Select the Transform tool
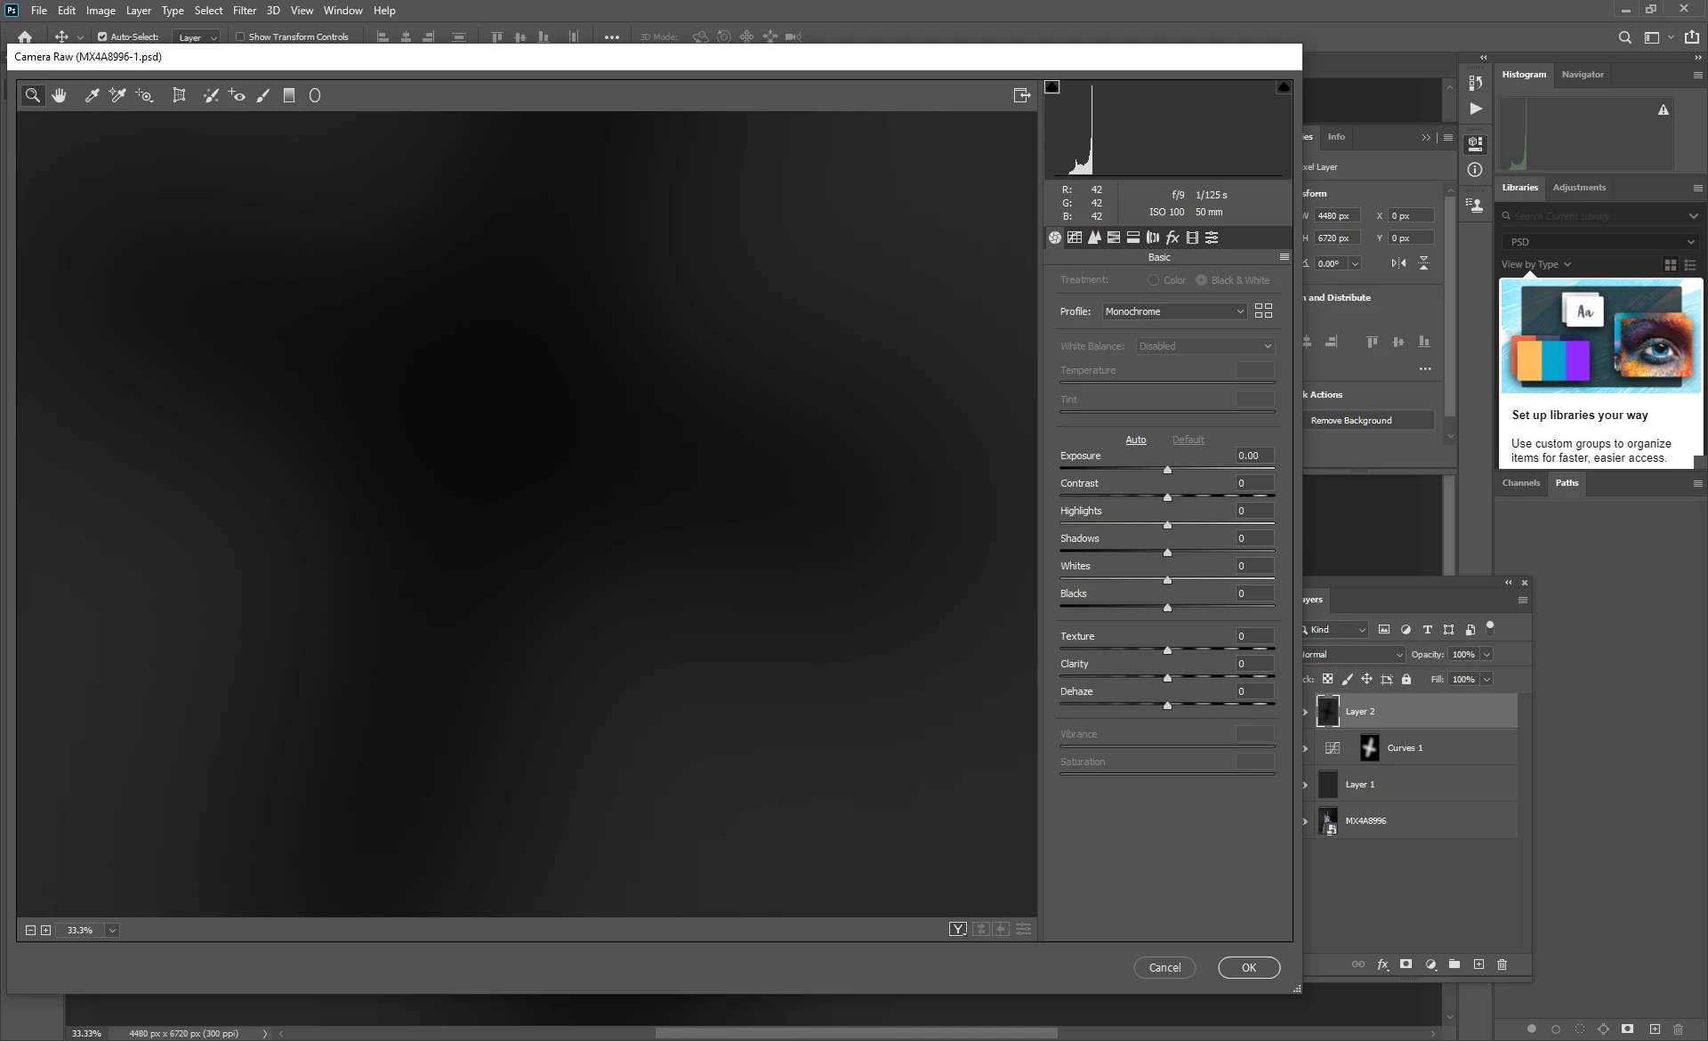This screenshot has width=1708, height=1041. click(179, 95)
